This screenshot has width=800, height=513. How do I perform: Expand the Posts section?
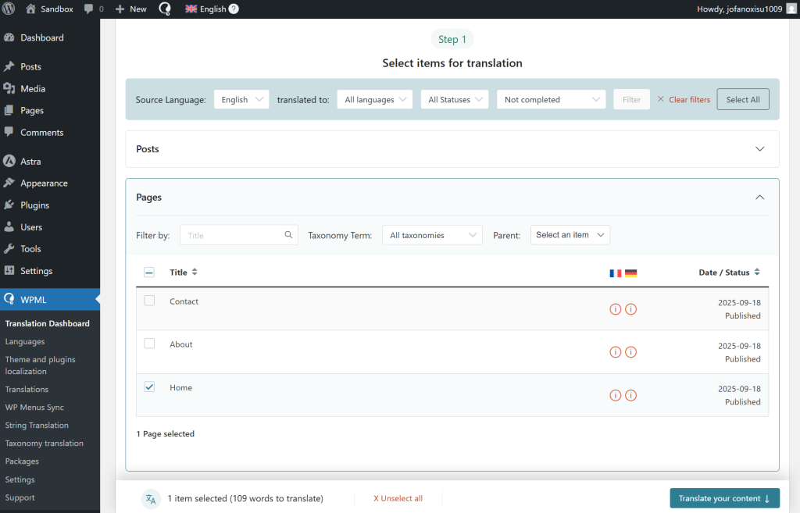(x=759, y=148)
